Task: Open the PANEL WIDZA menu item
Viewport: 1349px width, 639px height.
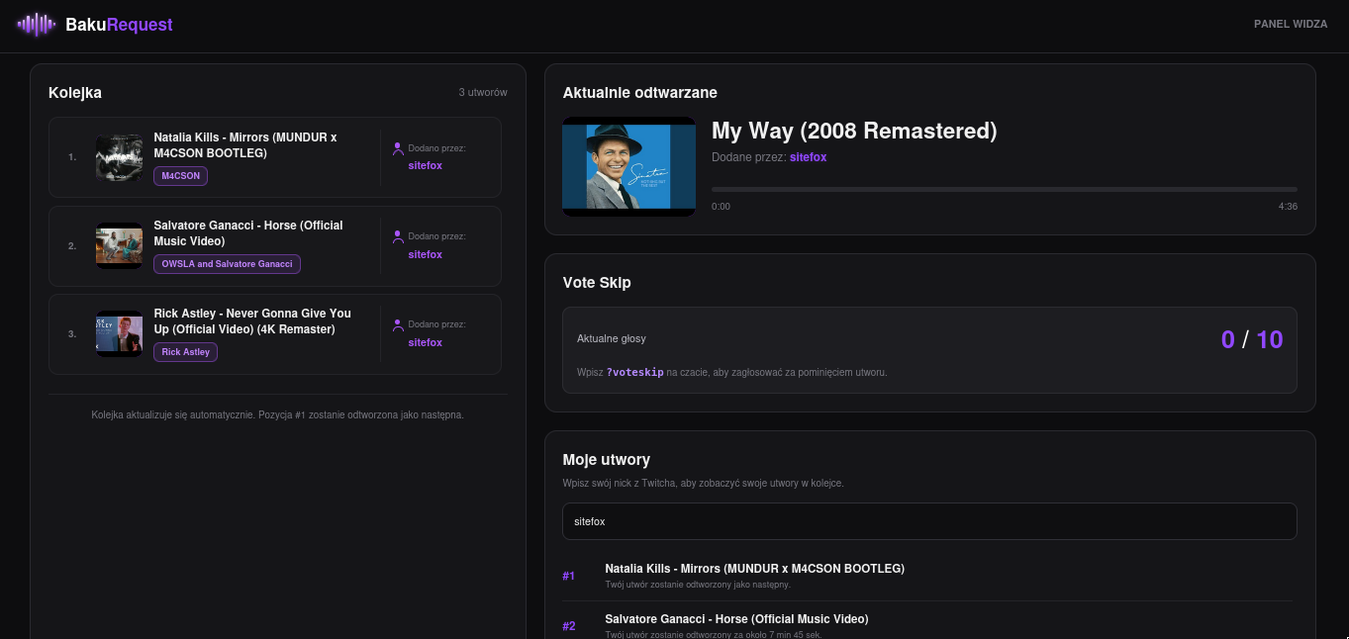Action: pyautogui.click(x=1291, y=25)
